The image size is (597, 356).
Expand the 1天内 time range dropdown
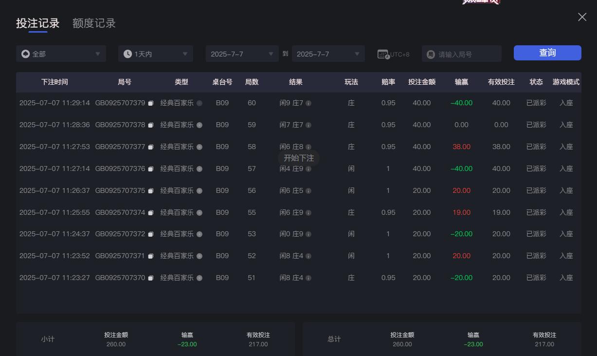pyautogui.click(x=155, y=54)
